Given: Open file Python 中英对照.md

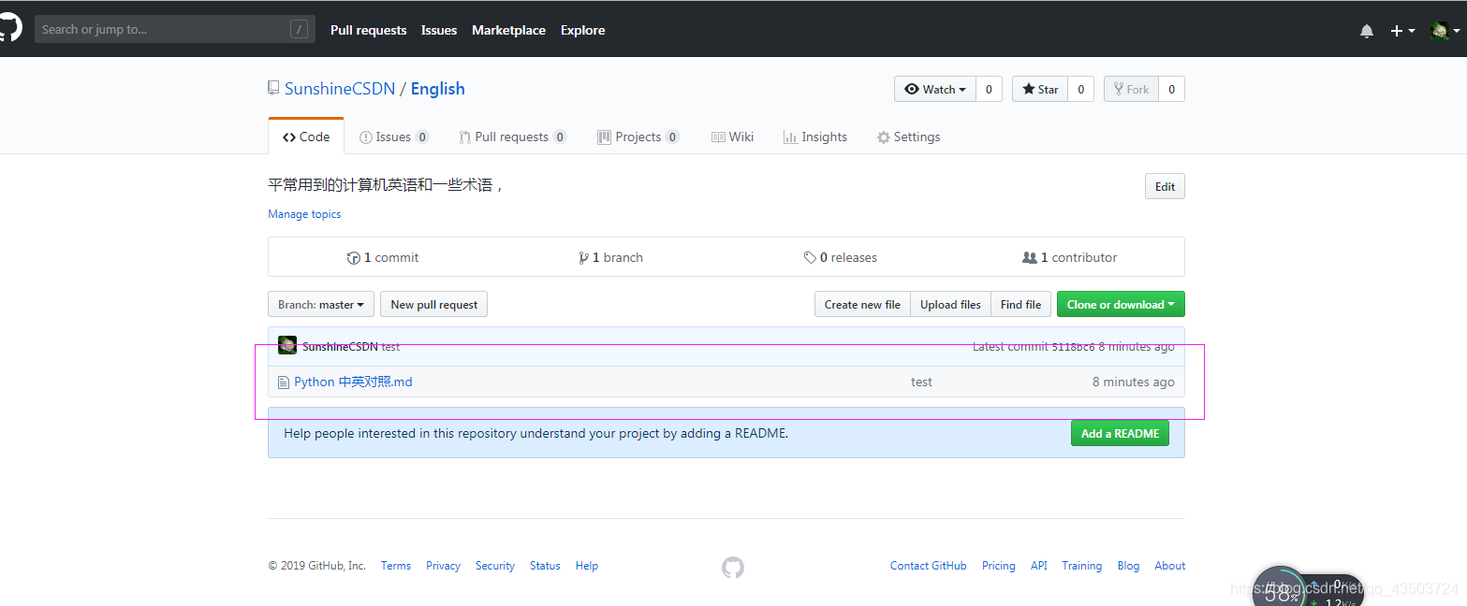Looking at the screenshot, I should pos(353,382).
